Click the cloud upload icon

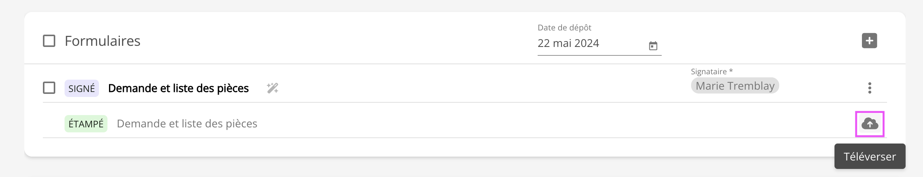coord(870,124)
